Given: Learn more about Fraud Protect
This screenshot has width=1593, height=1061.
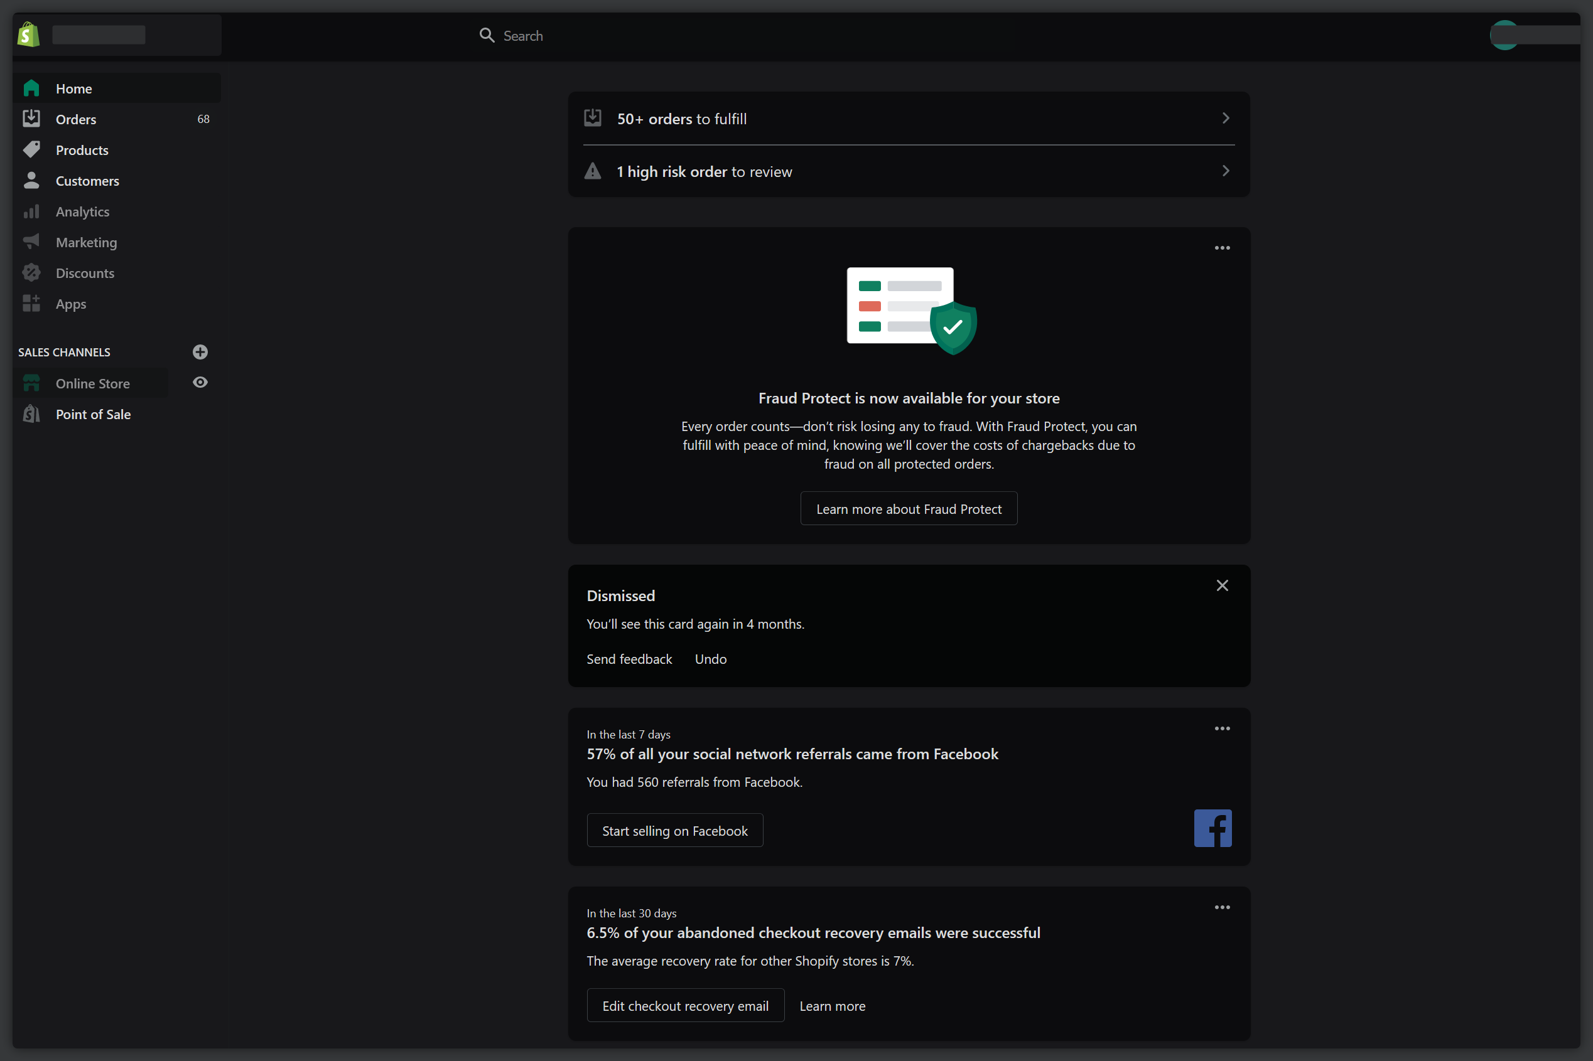Looking at the screenshot, I should [908, 508].
